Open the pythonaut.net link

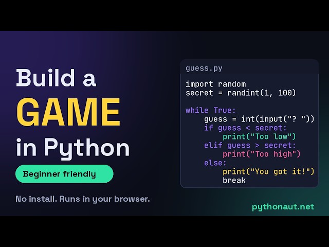(283, 207)
